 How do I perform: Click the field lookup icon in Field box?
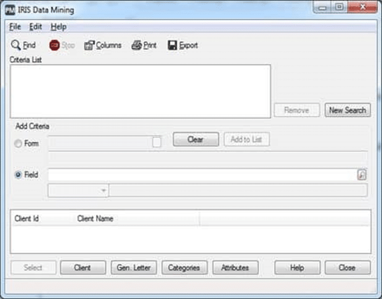click(x=362, y=175)
